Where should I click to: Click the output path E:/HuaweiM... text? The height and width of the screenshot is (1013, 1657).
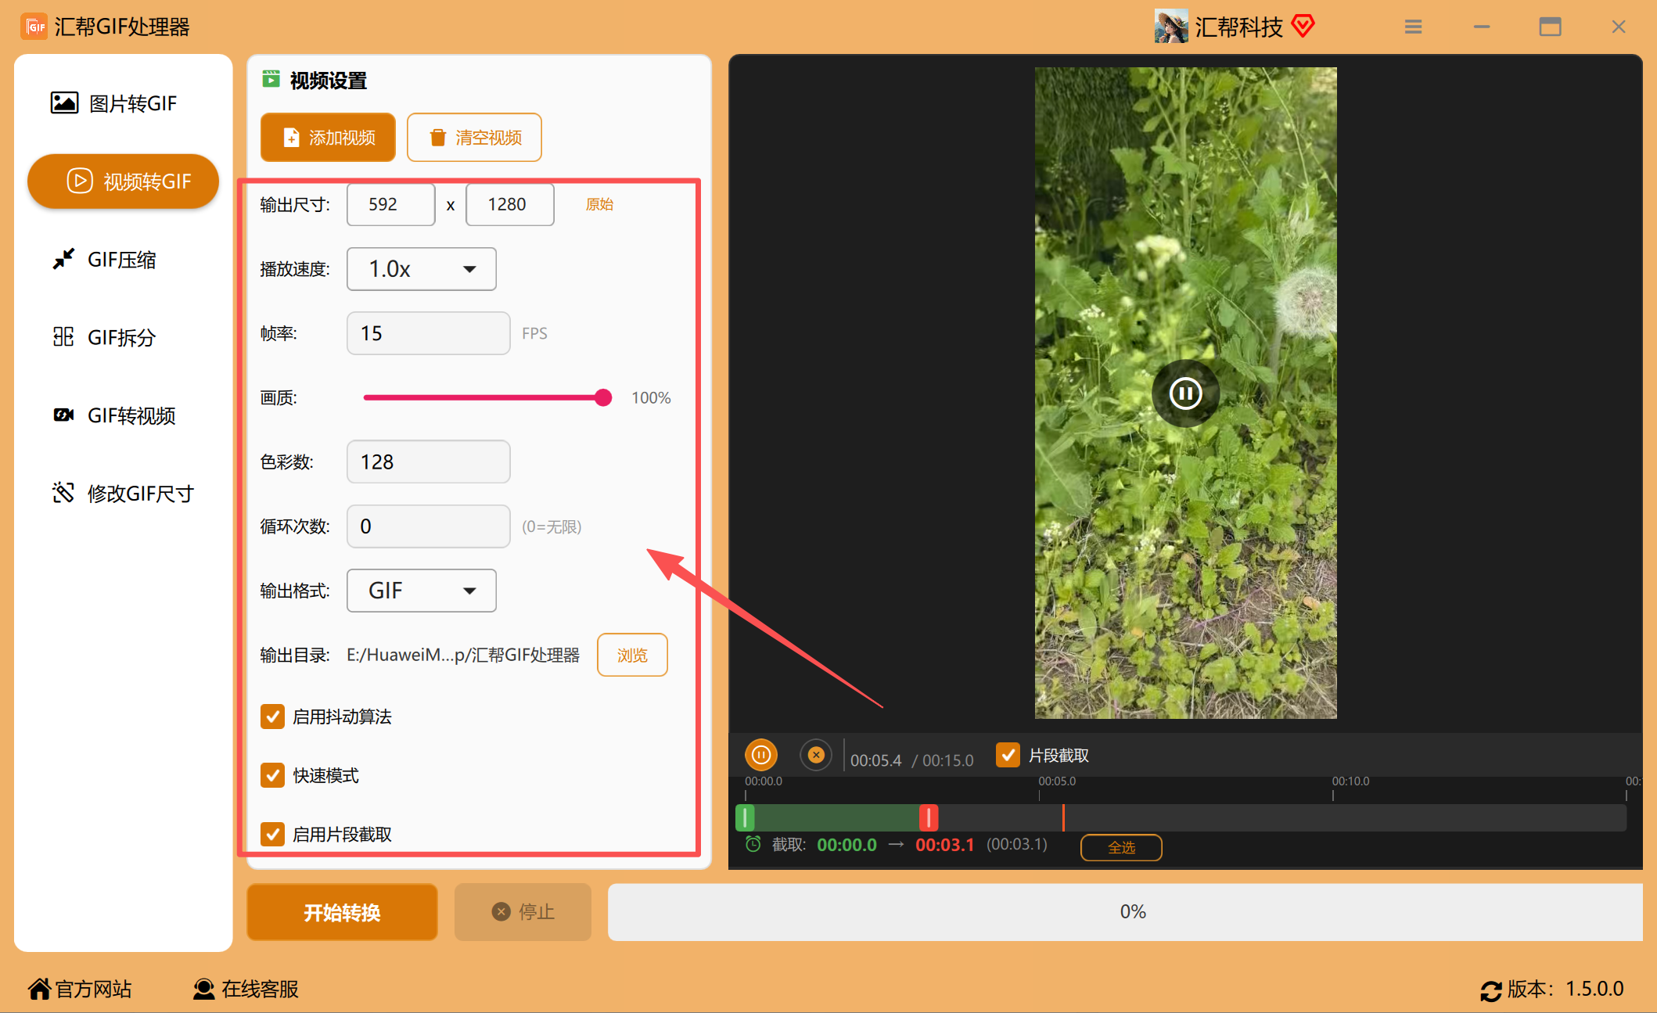[463, 655]
